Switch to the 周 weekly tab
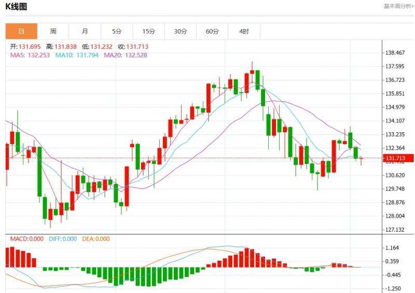This screenshot has width=415, height=293. click(x=53, y=31)
